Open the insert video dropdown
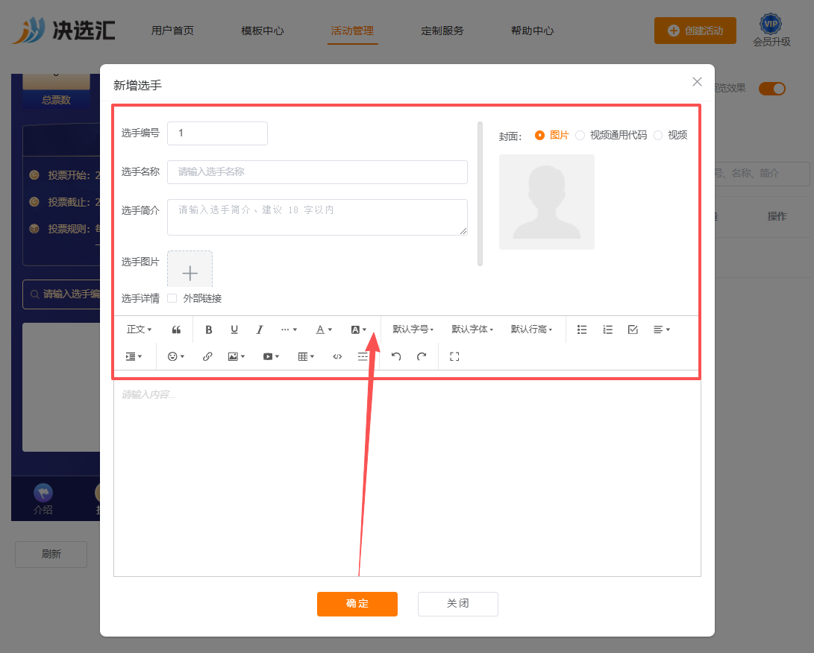This screenshot has width=814, height=653. (x=271, y=356)
